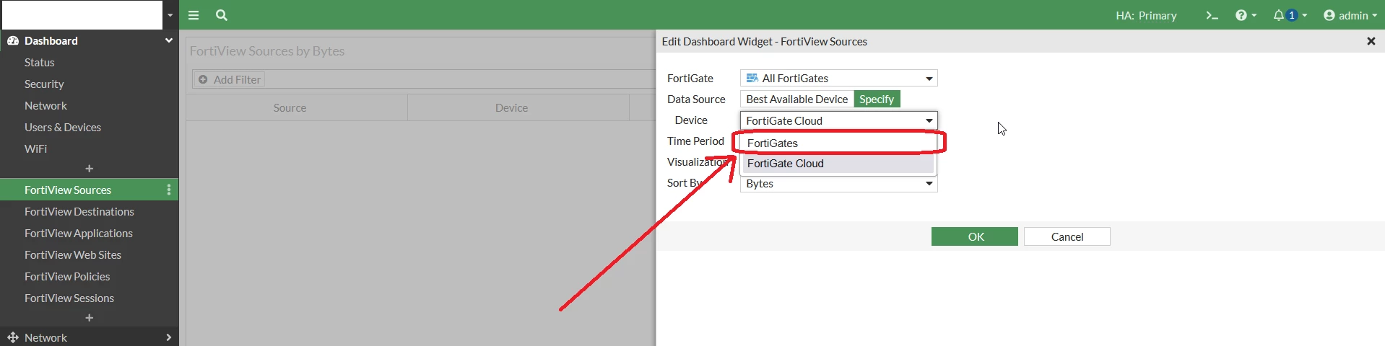This screenshot has width=1385, height=346.
Task: Choose FortiGates from the Device list
Action: 838,143
